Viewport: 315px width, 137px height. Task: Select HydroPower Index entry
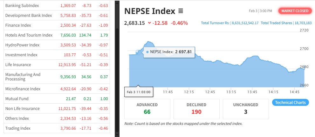tap(22, 45)
